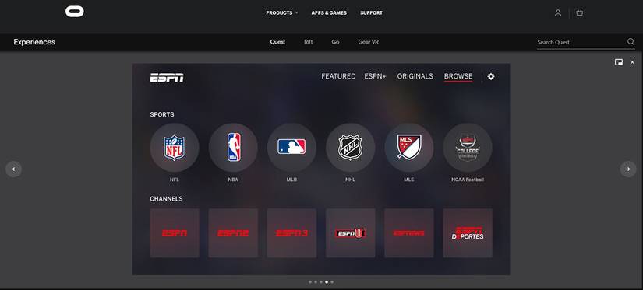Open the ESPN channel tile
Image resolution: width=643 pixels, height=290 pixels.
pos(175,233)
